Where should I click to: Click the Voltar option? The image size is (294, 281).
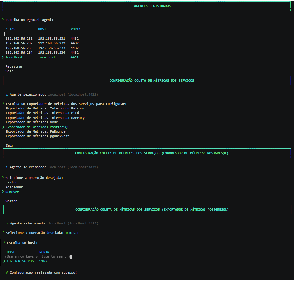tap(11, 201)
